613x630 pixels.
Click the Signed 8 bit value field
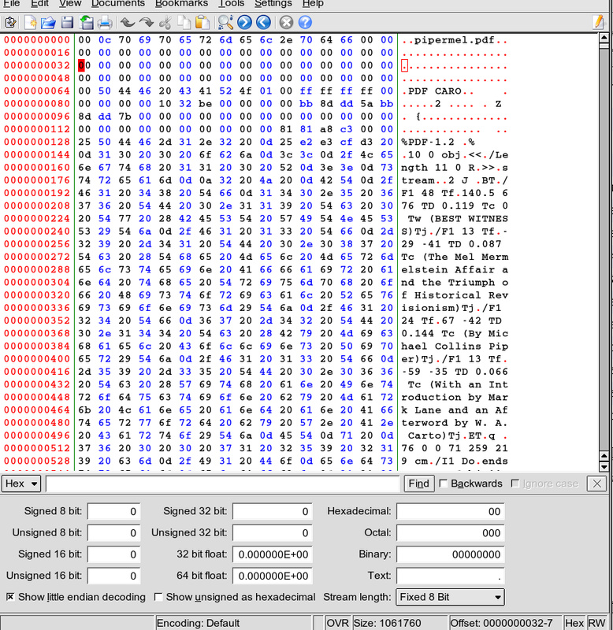tap(113, 511)
